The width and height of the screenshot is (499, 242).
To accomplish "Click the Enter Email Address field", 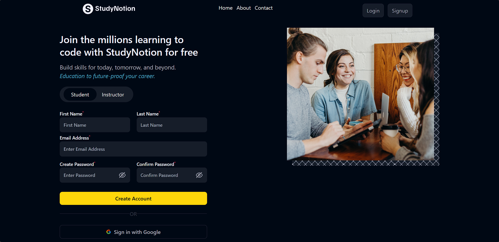I will pyautogui.click(x=133, y=149).
